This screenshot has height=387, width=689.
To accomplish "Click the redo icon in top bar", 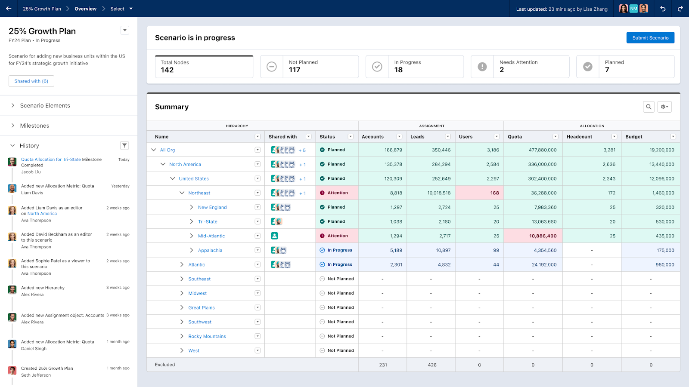I will coord(680,9).
